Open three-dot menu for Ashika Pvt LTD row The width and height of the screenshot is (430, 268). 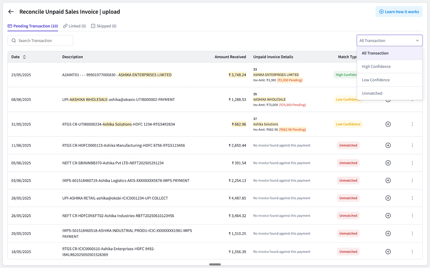pos(412,163)
